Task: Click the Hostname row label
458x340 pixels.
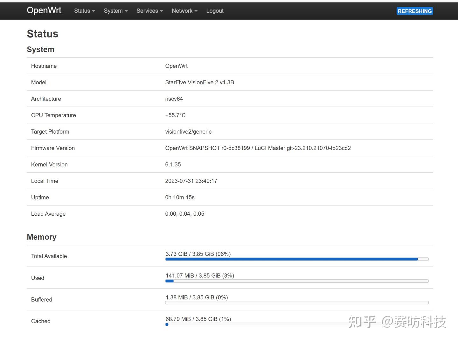Action: coord(44,66)
